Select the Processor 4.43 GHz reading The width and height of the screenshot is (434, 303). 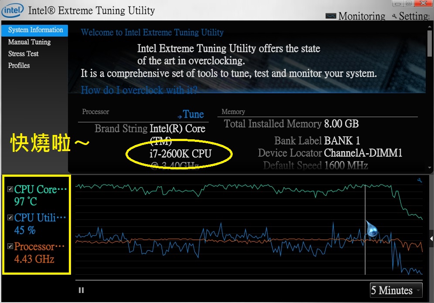click(34, 259)
